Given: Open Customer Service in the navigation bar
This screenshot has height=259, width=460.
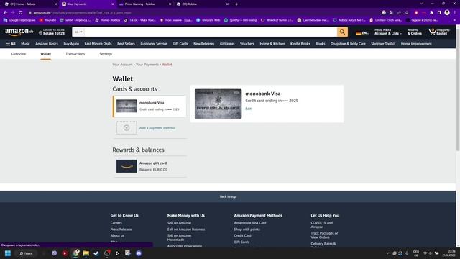Looking at the screenshot, I should tap(153, 43).
